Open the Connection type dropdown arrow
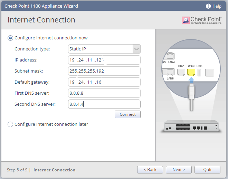Screen dimensions: 228x179 tap(136, 49)
